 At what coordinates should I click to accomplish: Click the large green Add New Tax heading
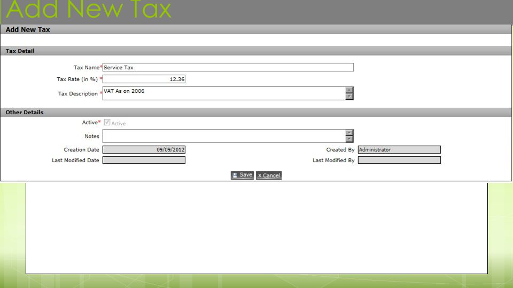point(88,9)
